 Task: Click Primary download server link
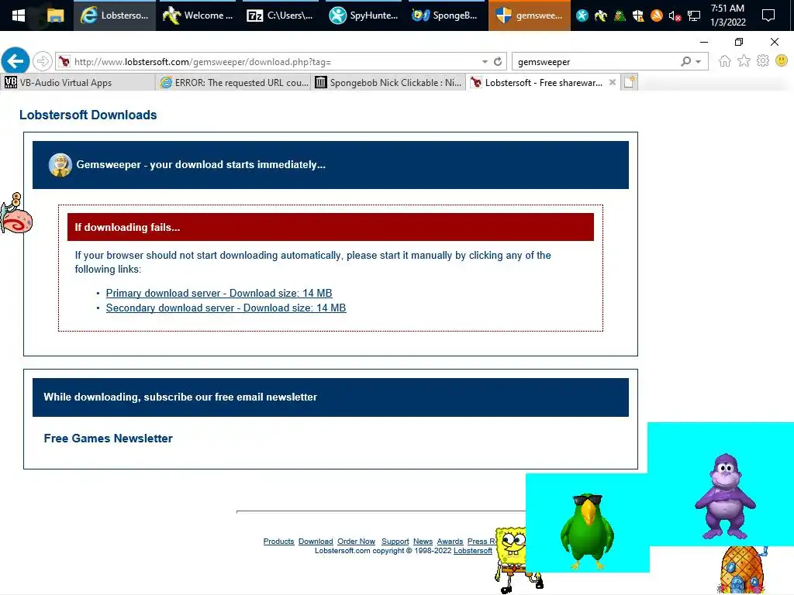pyautogui.click(x=219, y=294)
